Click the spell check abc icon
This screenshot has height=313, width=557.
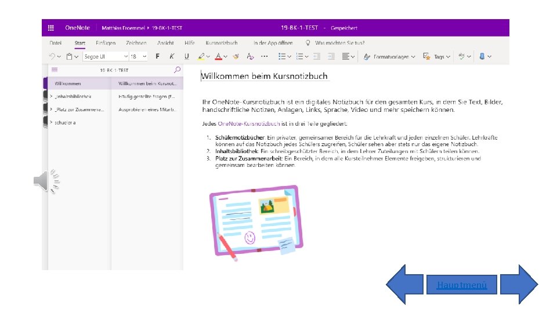coord(461,56)
